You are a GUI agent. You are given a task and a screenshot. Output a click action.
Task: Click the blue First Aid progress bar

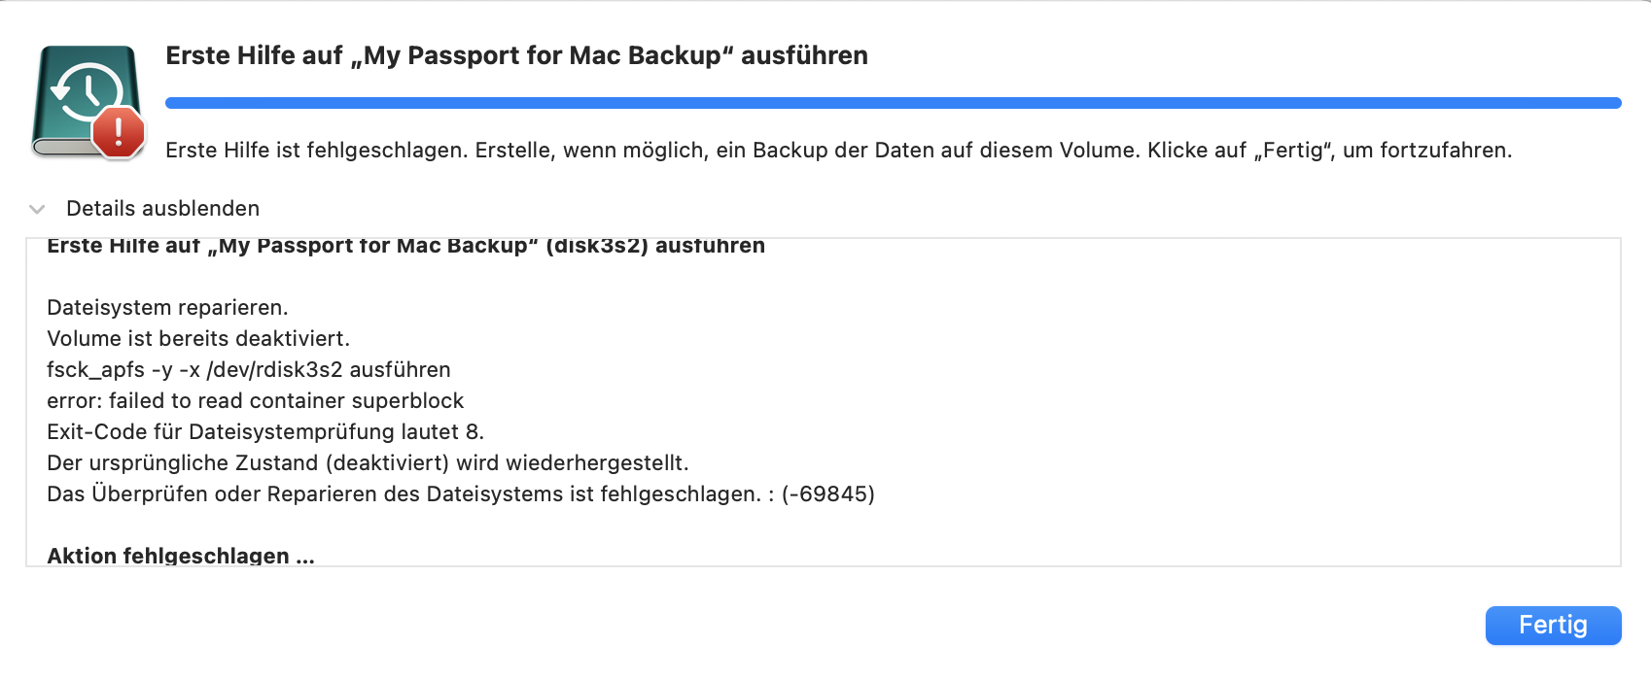click(x=893, y=103)
